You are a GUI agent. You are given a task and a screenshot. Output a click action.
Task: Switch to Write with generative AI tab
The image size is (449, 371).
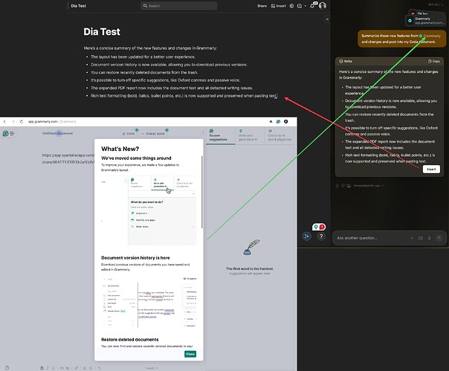(x=250, y=135)
